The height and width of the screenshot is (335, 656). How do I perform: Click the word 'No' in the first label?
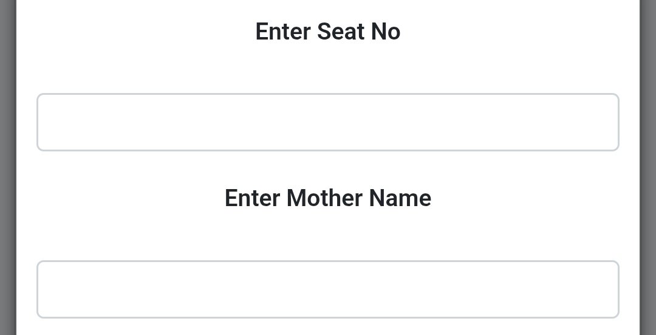(386, 32)
